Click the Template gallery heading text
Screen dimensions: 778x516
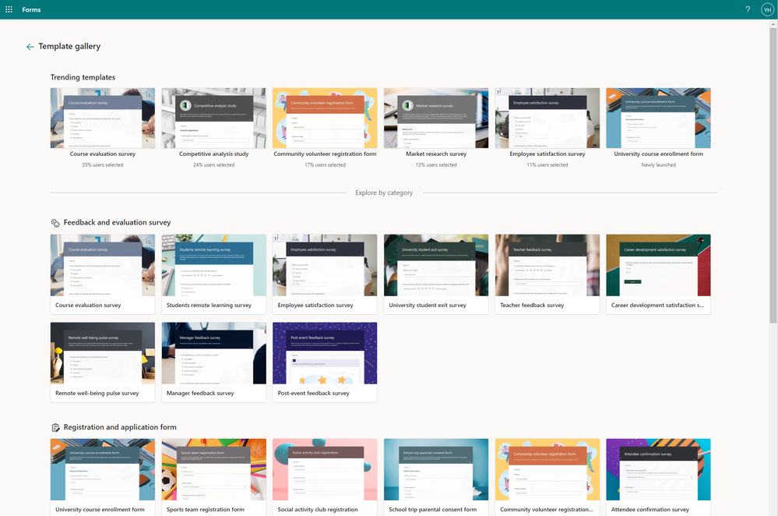tap(69, 46)
